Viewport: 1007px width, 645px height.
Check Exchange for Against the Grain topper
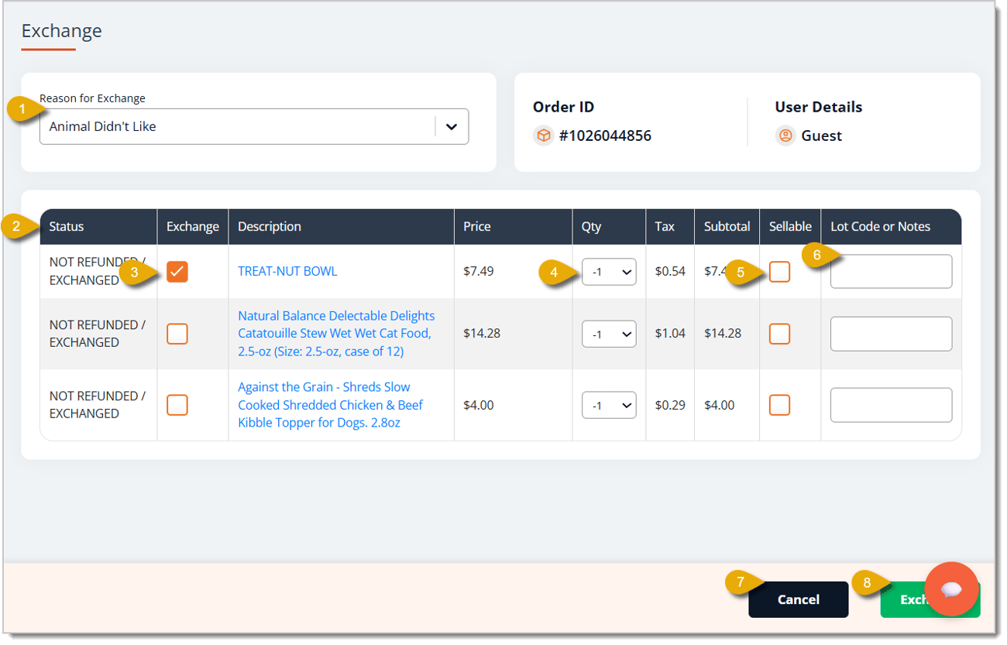click(177, 405)
